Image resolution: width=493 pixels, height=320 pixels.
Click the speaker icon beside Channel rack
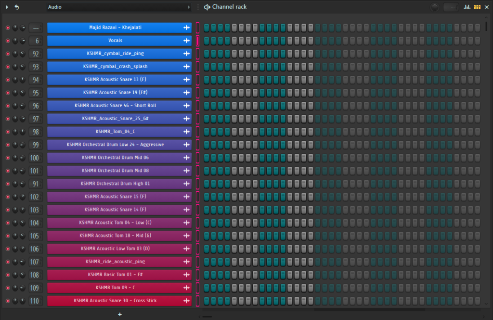pyautogui.click(x=207, y=7)
